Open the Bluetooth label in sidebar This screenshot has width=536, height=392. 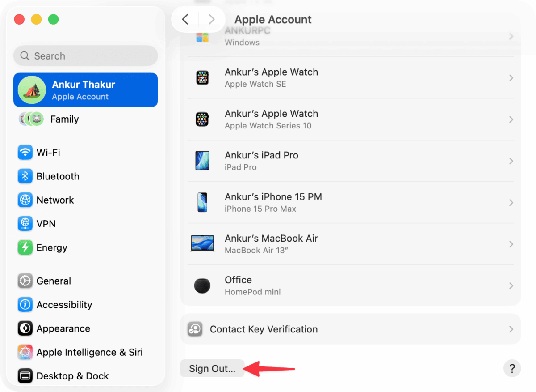pos(58,176)
